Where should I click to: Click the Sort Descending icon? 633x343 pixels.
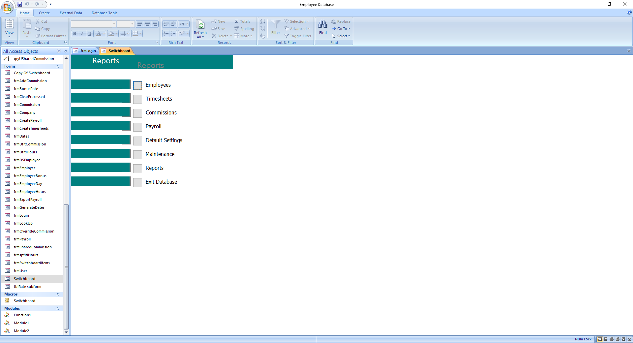click(263, 29)
